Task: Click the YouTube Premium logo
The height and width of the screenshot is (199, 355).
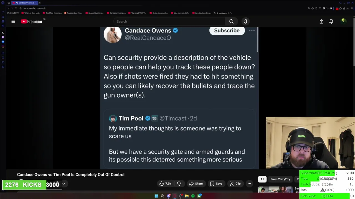Action: tap(32, 21)
